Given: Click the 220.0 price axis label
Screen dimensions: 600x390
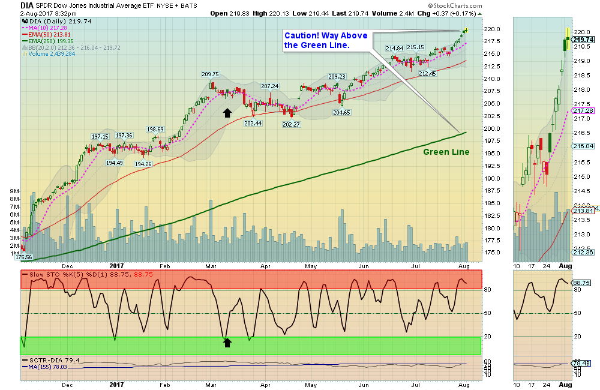Looking at the screenshot, I should coord(492,29).
